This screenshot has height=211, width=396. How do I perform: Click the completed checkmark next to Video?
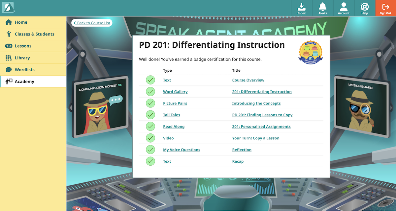pyautogui.click(x=150, y=138)
